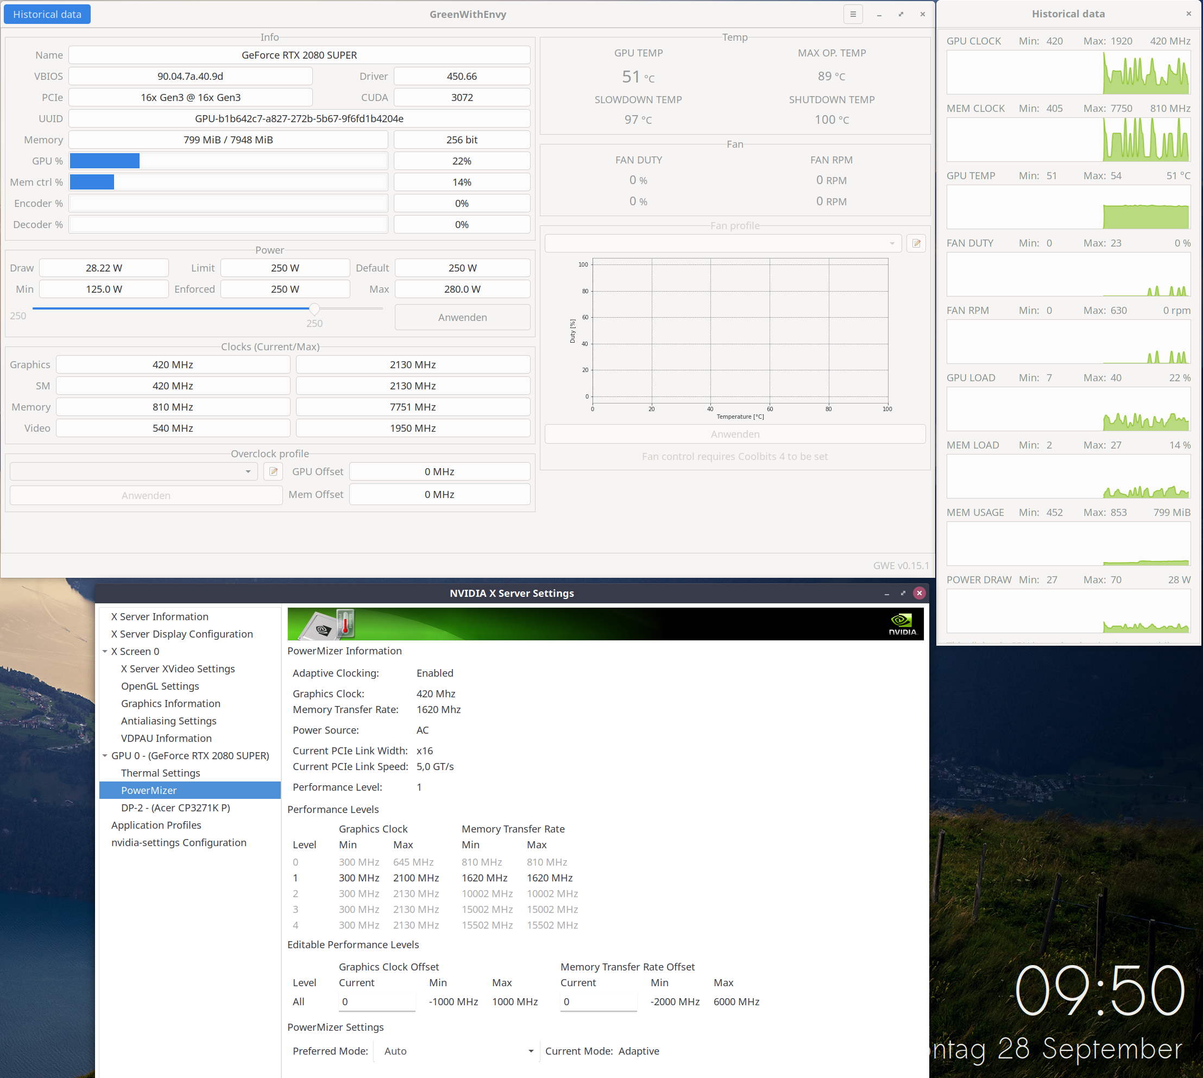The image size is (1203, 1078).
Task: Open the Application Profiles entry
Action: pos(156,825)
